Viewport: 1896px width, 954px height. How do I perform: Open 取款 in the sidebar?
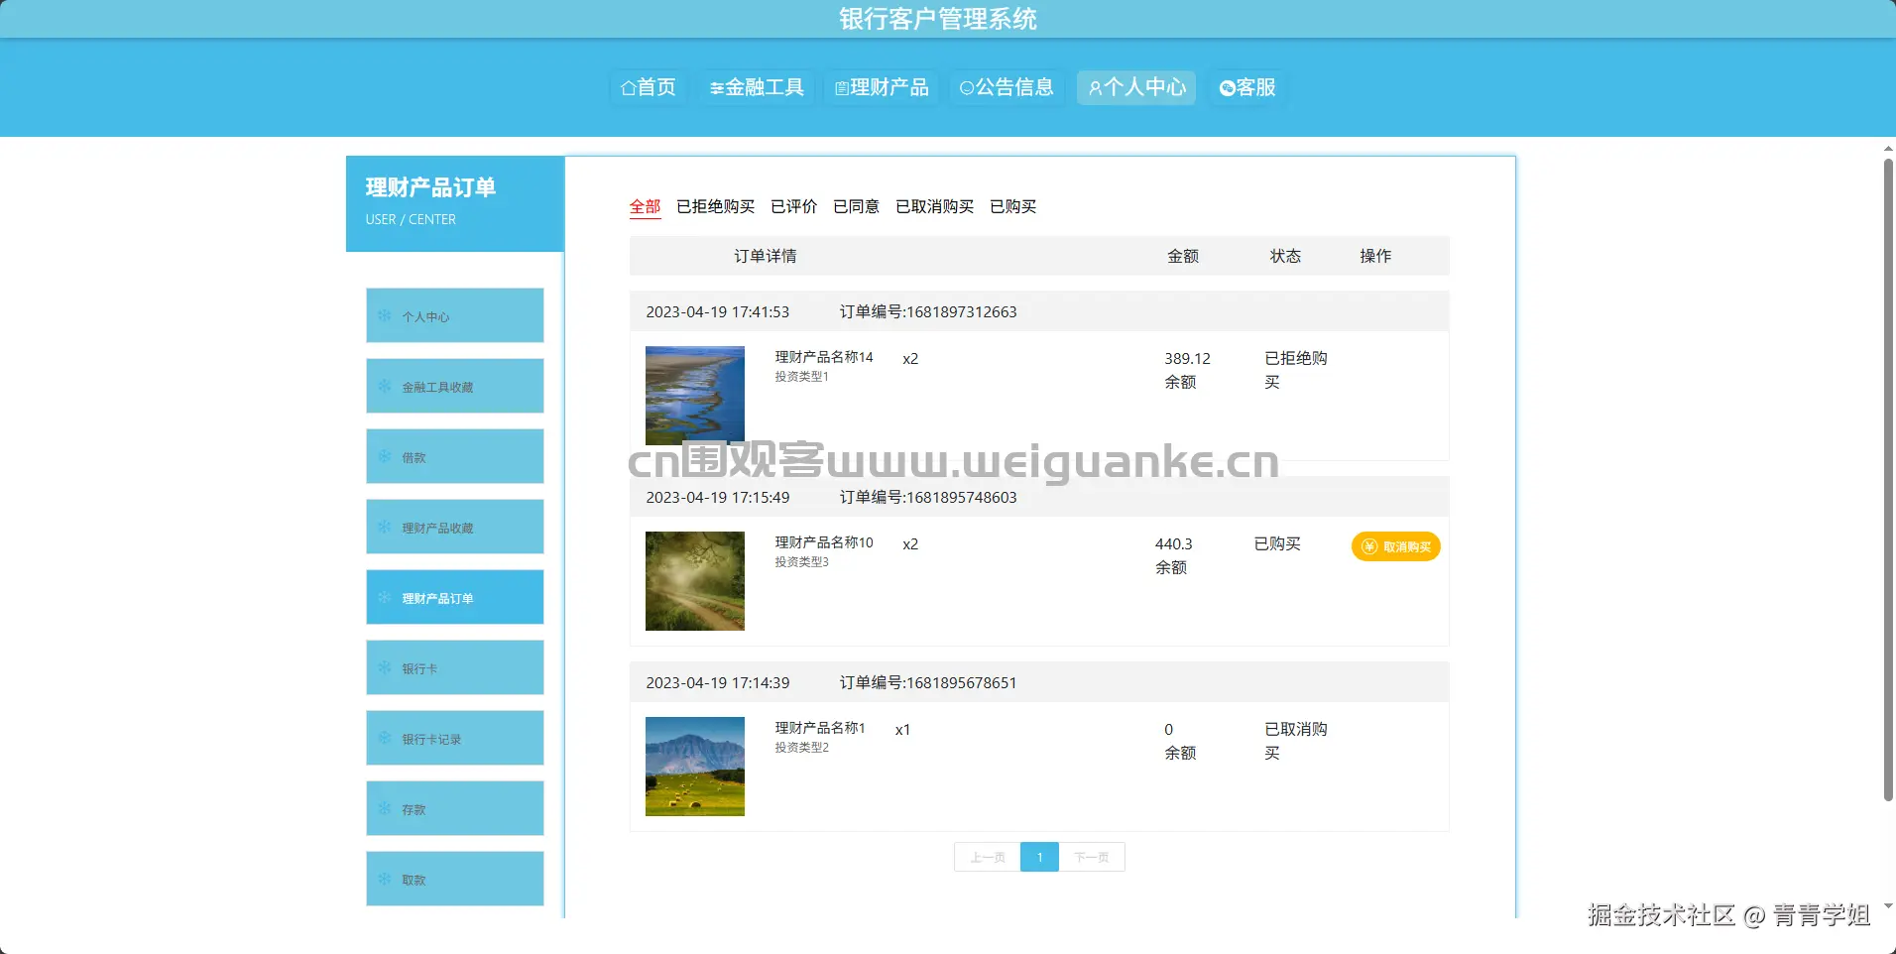tap(455, 879)
